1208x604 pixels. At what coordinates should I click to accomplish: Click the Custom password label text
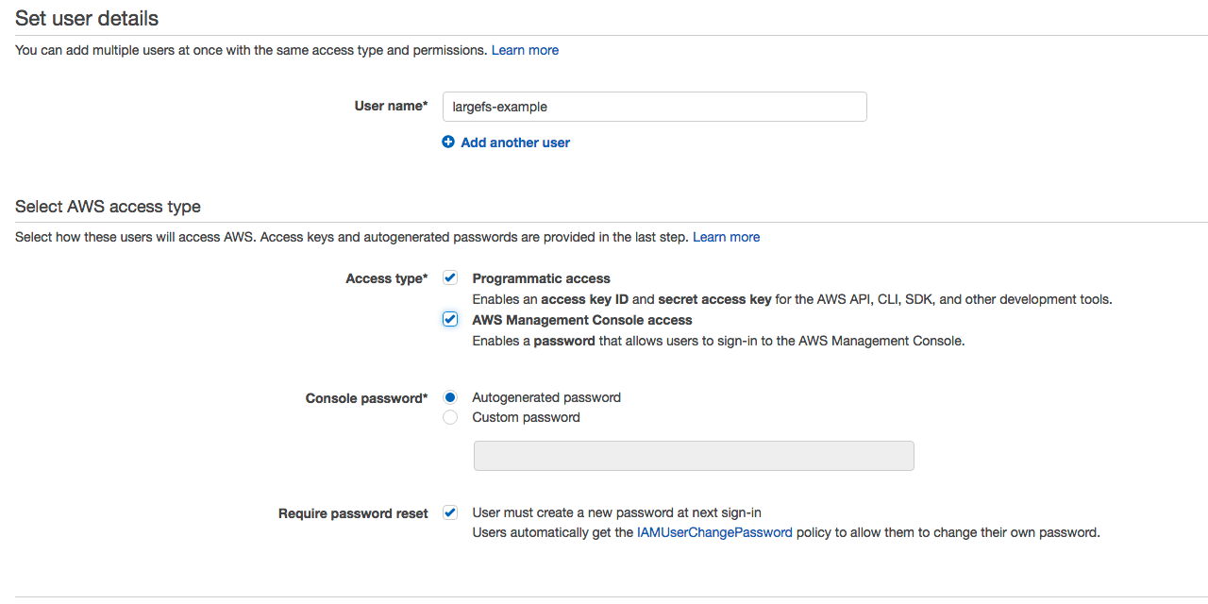pyautogui.click(x=526, y=417)
